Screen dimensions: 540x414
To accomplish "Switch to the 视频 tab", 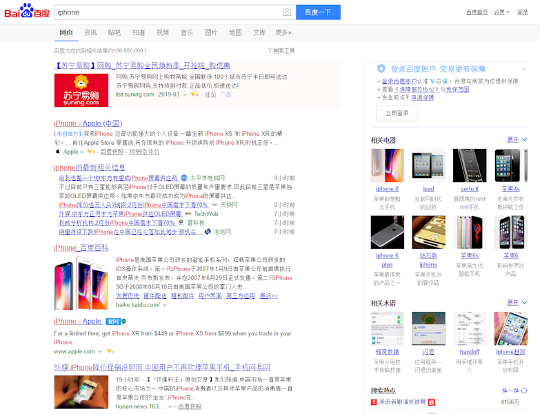I will pos(163,32).
